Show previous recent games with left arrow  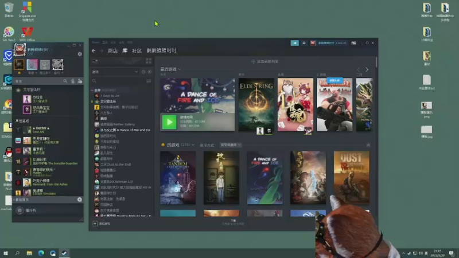(x=358, y=69)
